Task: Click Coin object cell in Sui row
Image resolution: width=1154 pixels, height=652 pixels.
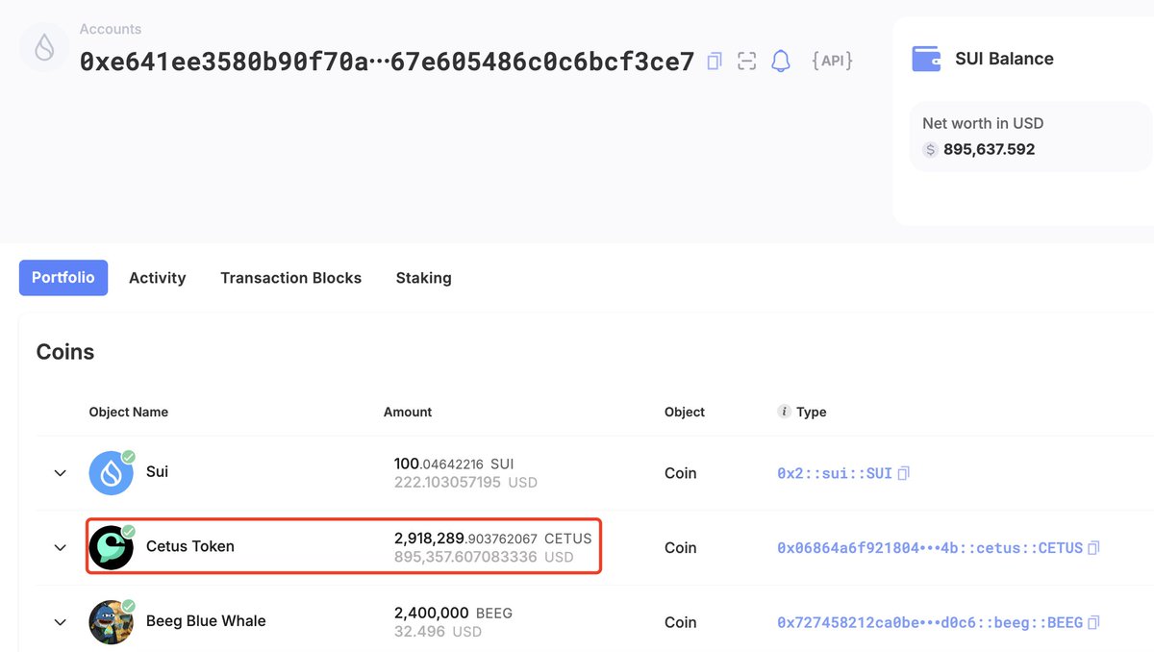Action: click(680, 473)
